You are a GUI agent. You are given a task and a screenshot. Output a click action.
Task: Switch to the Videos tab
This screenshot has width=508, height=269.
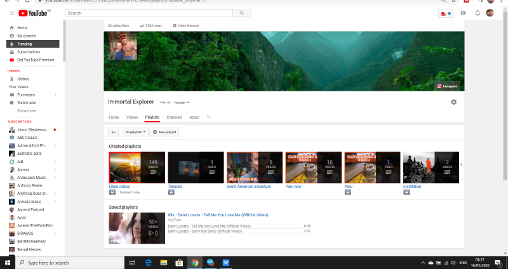pos(132,117)
